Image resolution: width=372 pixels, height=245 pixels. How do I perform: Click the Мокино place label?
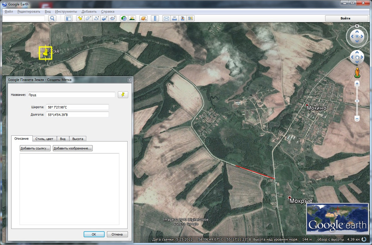pyautogui.click(x=316, y=108)
